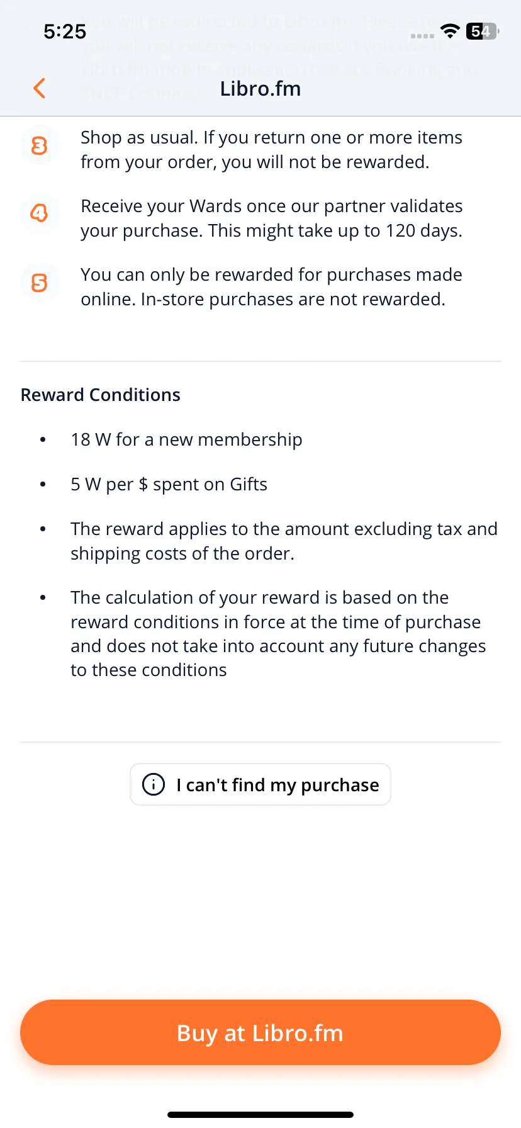Tap the "Shop as usual" instruction text

click(271, 150)
